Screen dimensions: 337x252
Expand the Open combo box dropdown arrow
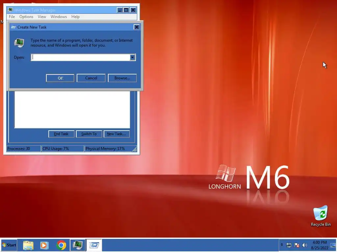pyautogui.click(x=132, y=57)
